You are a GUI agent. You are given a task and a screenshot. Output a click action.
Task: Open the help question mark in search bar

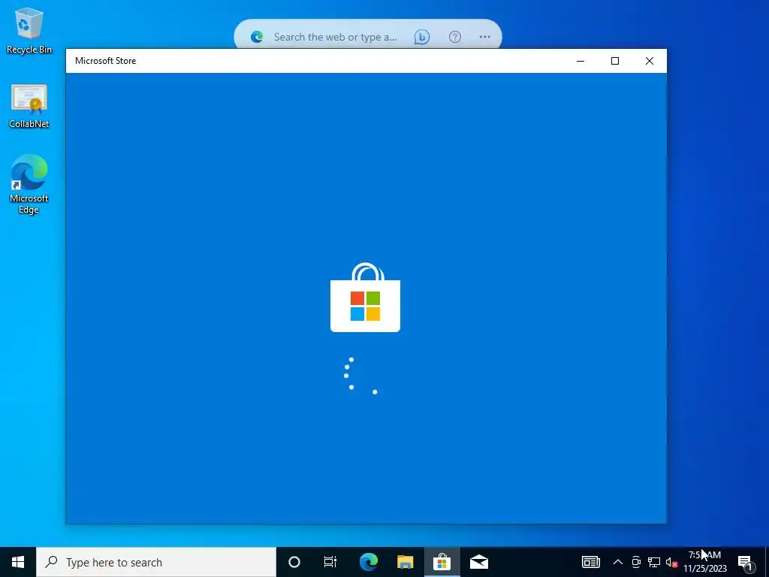coord(454,37)
